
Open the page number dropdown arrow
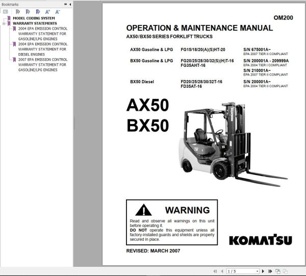point(257,271)
